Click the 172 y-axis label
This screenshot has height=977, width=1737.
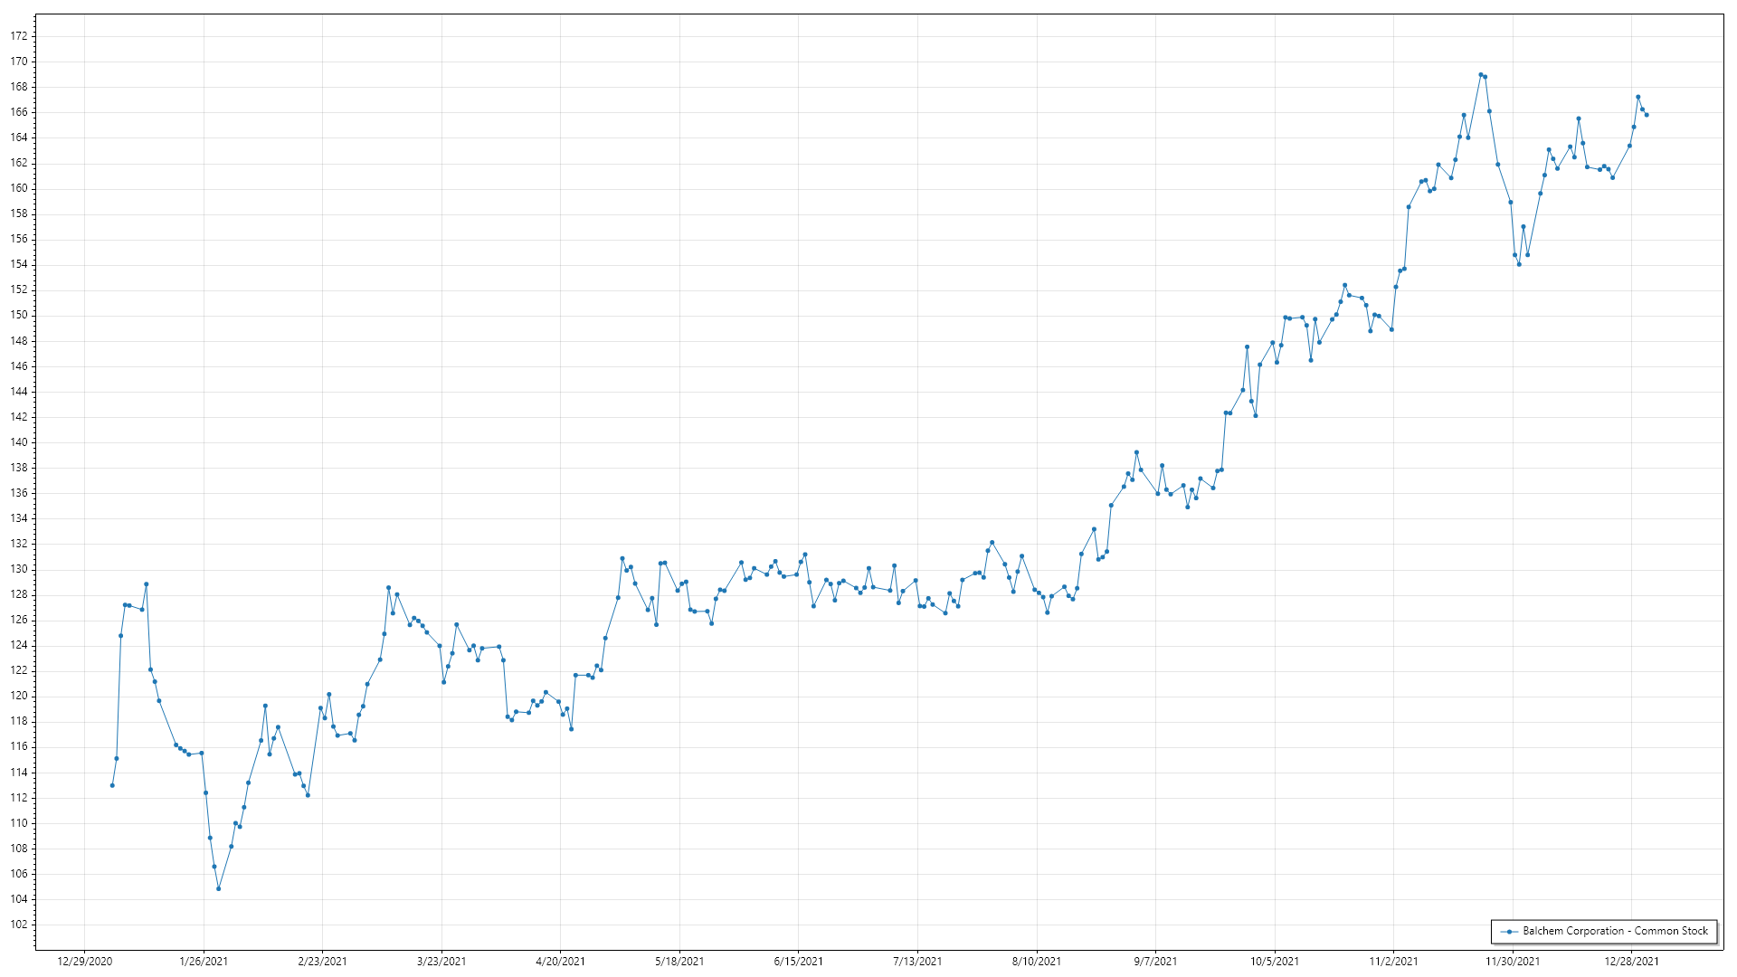(x=19, y=36)
